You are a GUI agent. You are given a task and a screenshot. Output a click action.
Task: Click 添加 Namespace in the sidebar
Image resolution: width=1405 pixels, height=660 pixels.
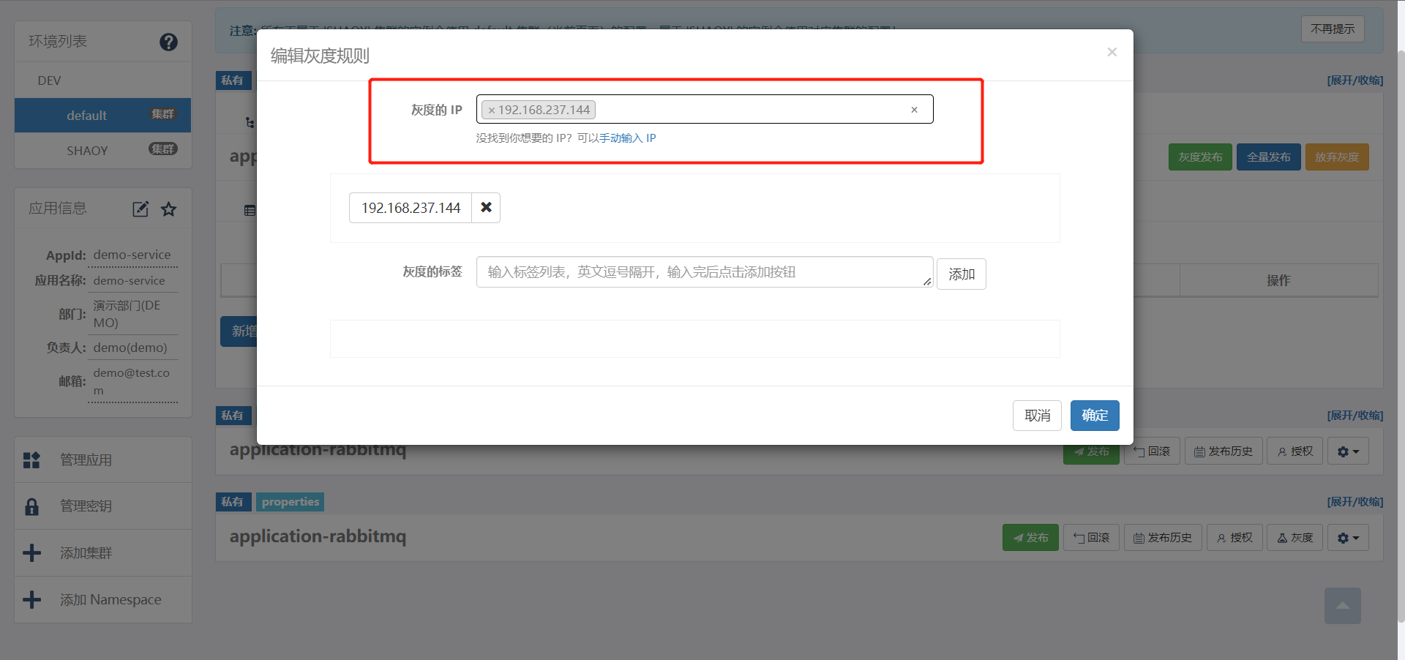pos(110,600)
